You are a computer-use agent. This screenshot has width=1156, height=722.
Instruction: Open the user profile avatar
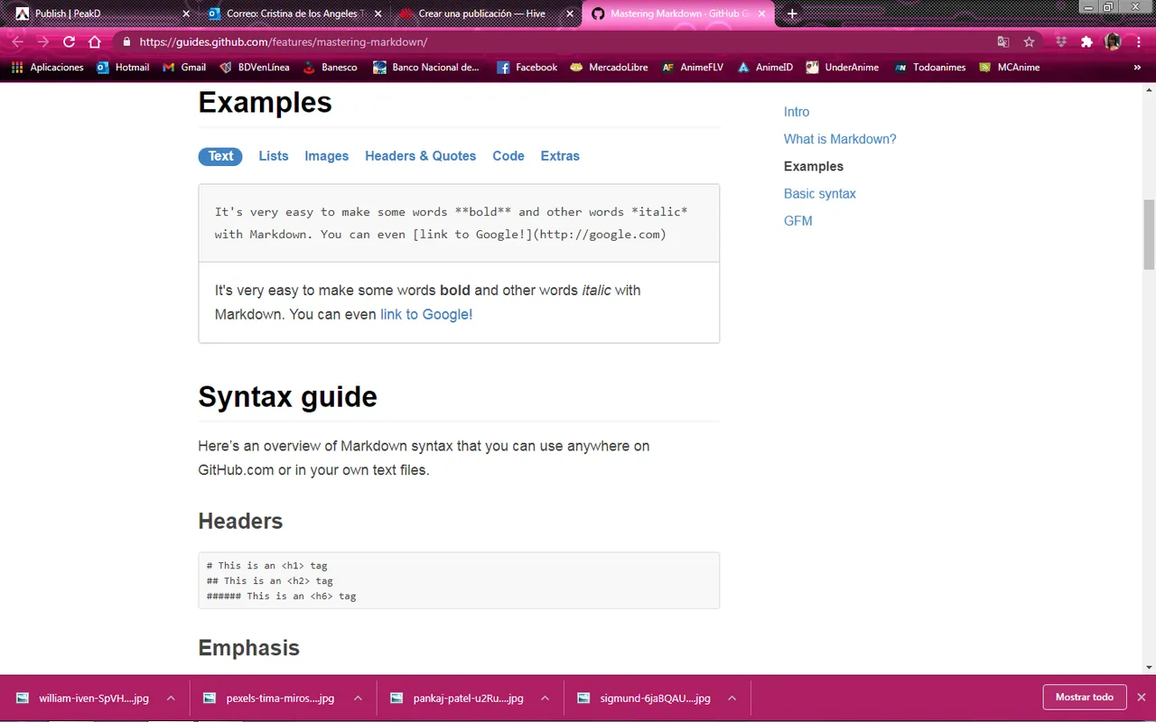tap(1113, 42)
